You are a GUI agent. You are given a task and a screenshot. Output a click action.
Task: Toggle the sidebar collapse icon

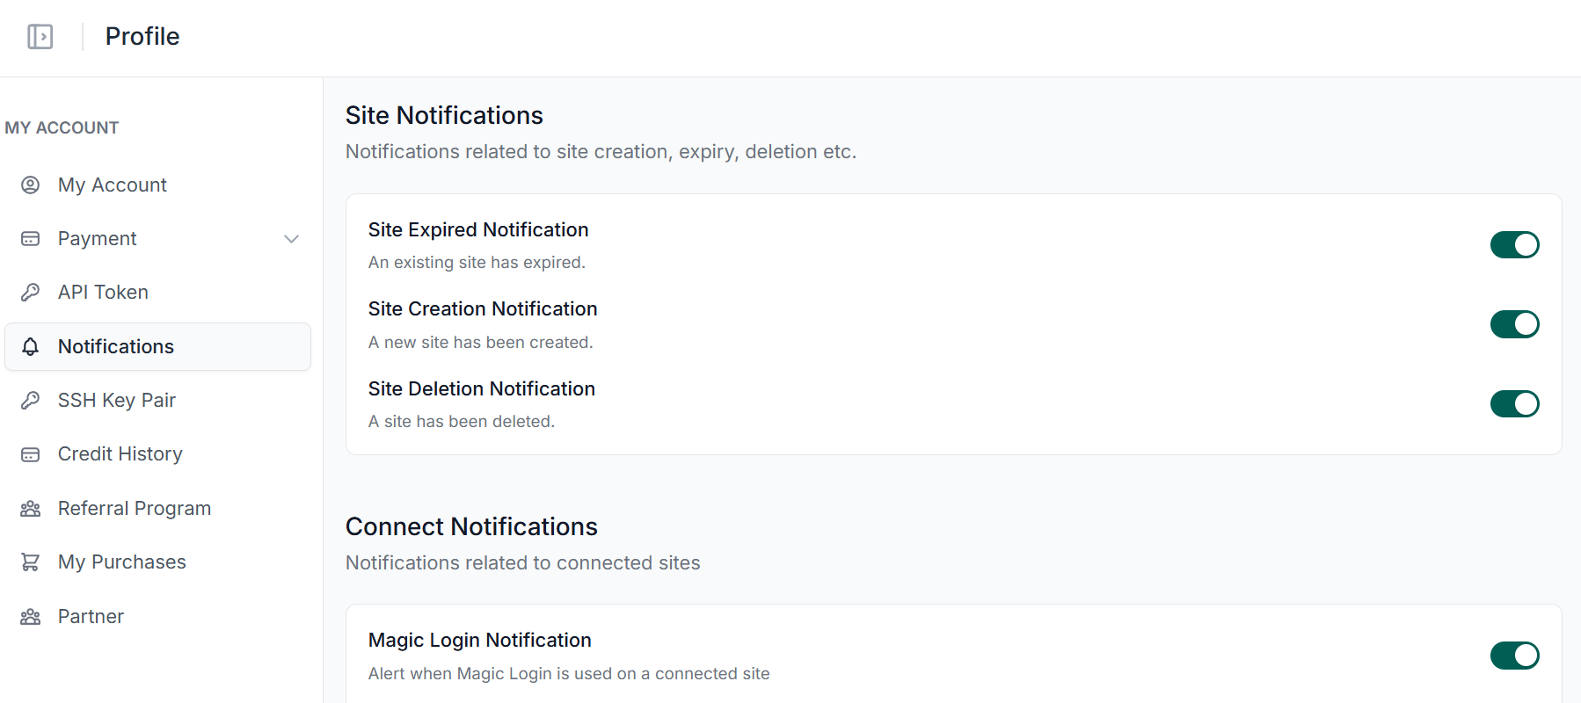[x=40, y=37]
